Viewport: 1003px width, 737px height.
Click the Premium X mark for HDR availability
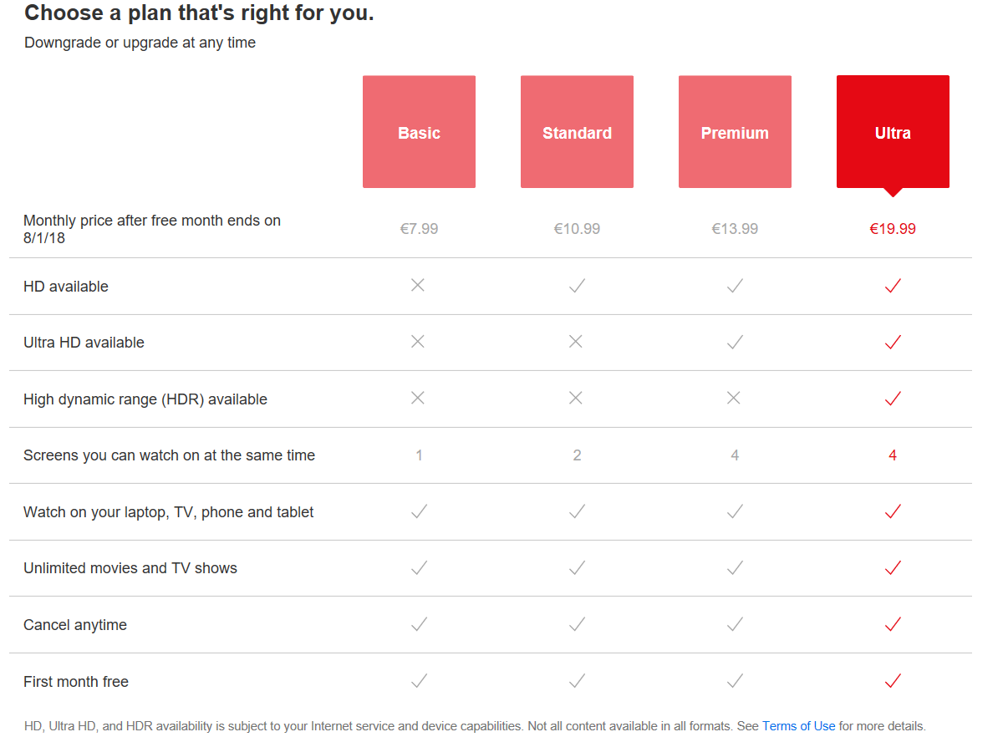point(734,398)
